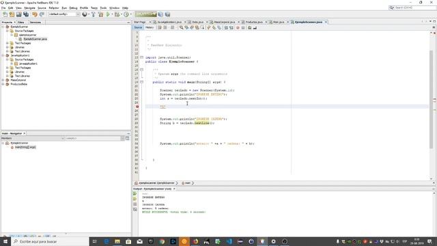Click the Search box in top right
The width and height of the screenshot is (437, 246).
412,8
